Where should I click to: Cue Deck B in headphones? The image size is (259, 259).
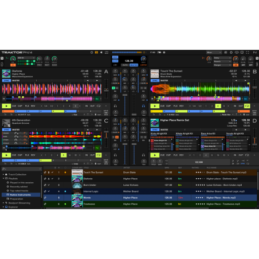pyautogui.click(x=143, y=106)
